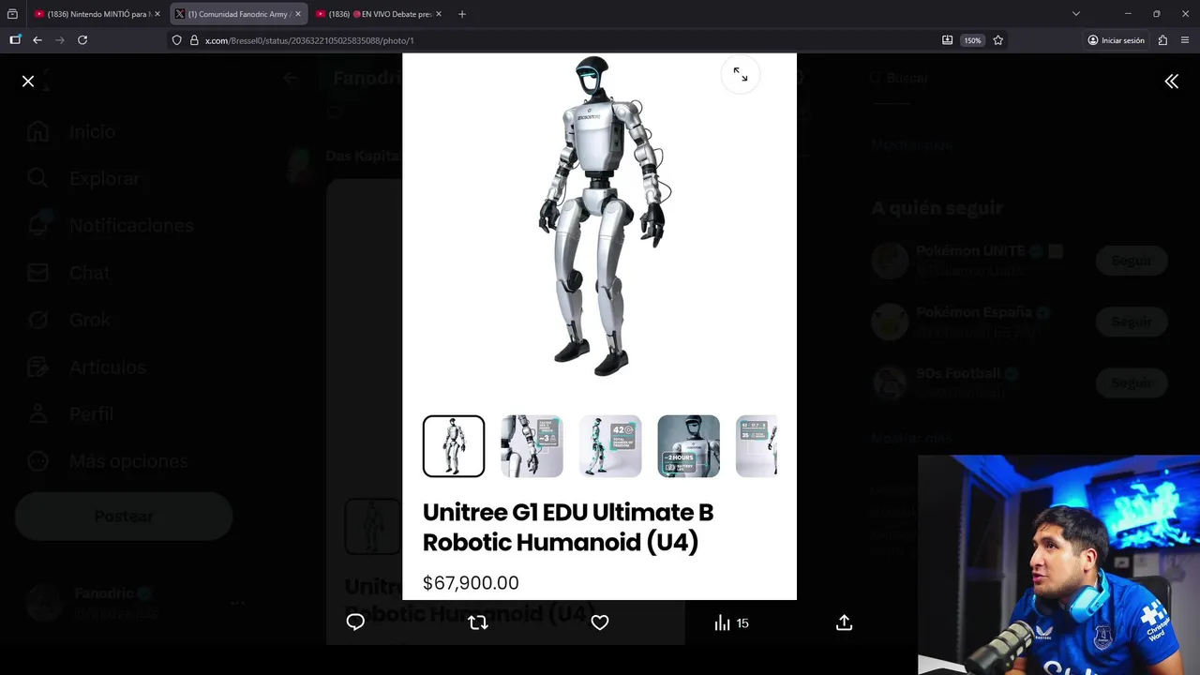The width and height of the screenshot is (1200, 675).
Task: Click Iniciar sesión account button
Action: coord(1117,40)
